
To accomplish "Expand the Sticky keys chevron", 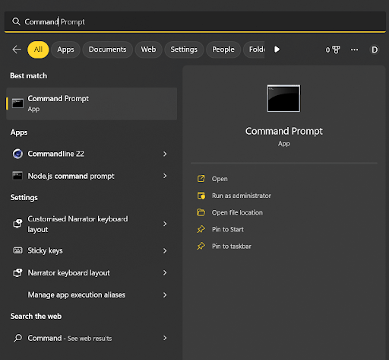I will (165, 250).
